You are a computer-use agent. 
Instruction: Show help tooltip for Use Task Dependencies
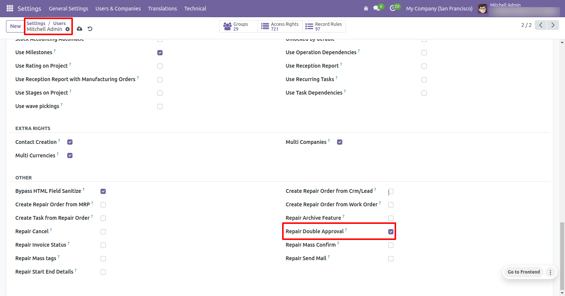point(345,91)
